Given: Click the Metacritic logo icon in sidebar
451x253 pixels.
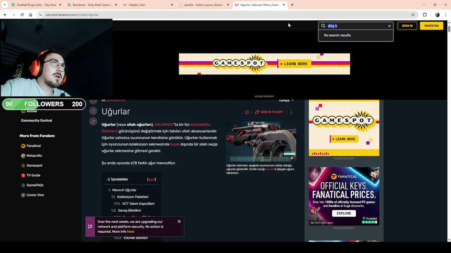Looking at the screenshot, I should (23, 156).
